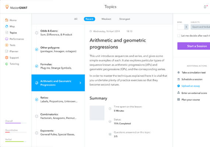Expand Arithmetic and Geometric Progressions chevron
Viewport: 210px width, 147px height.
point(80,83)
